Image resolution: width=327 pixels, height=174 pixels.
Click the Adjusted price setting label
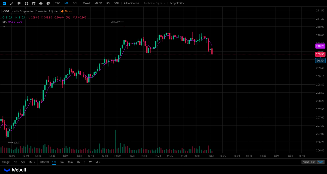tap(54, 11)
